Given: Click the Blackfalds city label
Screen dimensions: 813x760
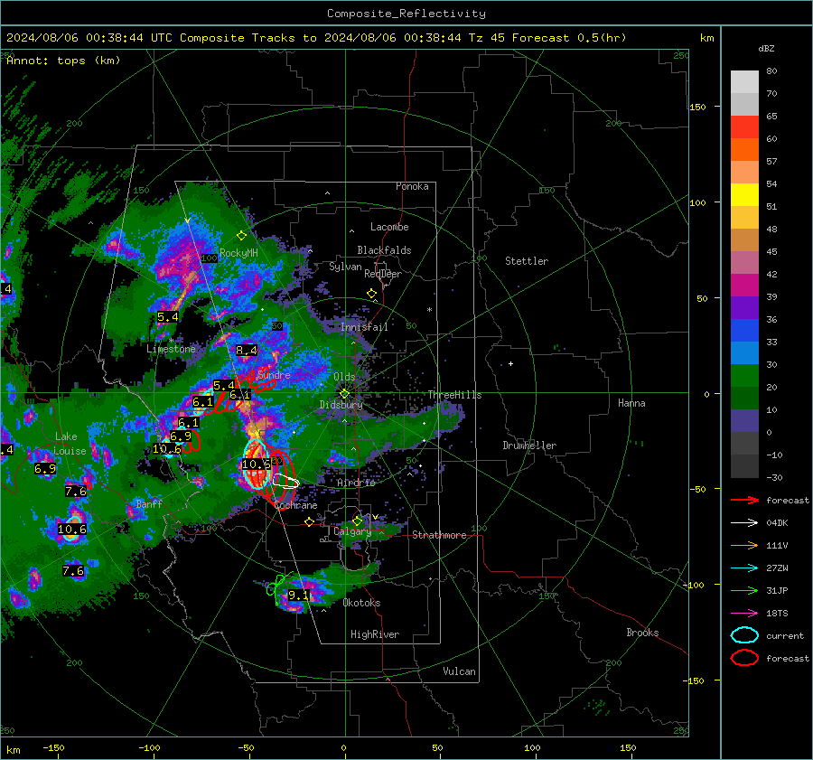Looking at the screenshot, I should click(x=384, y=250).
